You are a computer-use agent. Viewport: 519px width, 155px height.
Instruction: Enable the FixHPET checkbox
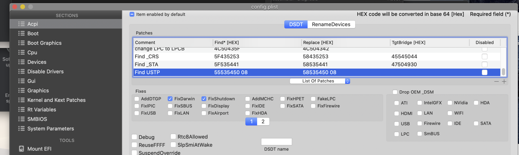click(x=282, y=99)
